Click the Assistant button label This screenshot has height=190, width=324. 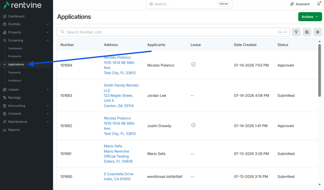point(303,4)
